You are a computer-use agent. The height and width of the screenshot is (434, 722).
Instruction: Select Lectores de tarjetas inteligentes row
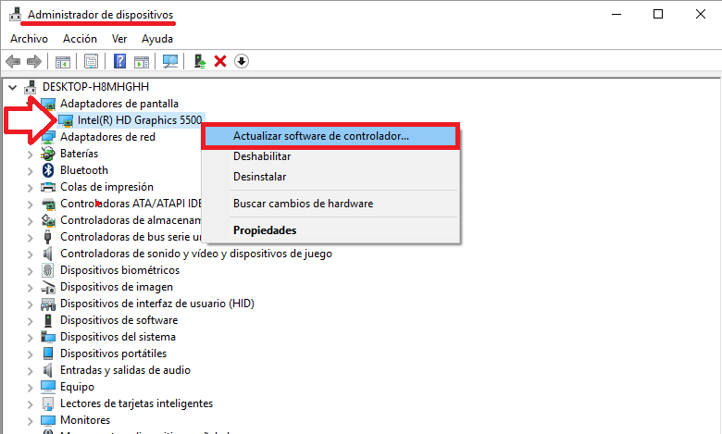(x=136, y=403)
